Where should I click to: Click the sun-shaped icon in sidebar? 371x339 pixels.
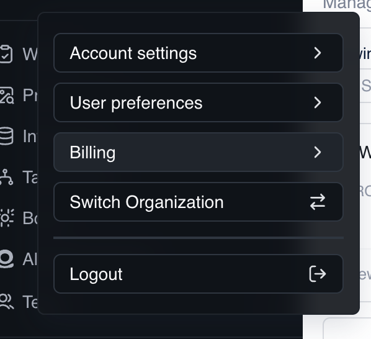7,218
